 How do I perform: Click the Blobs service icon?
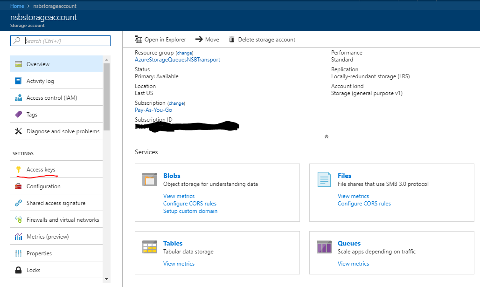pos(150,179)
